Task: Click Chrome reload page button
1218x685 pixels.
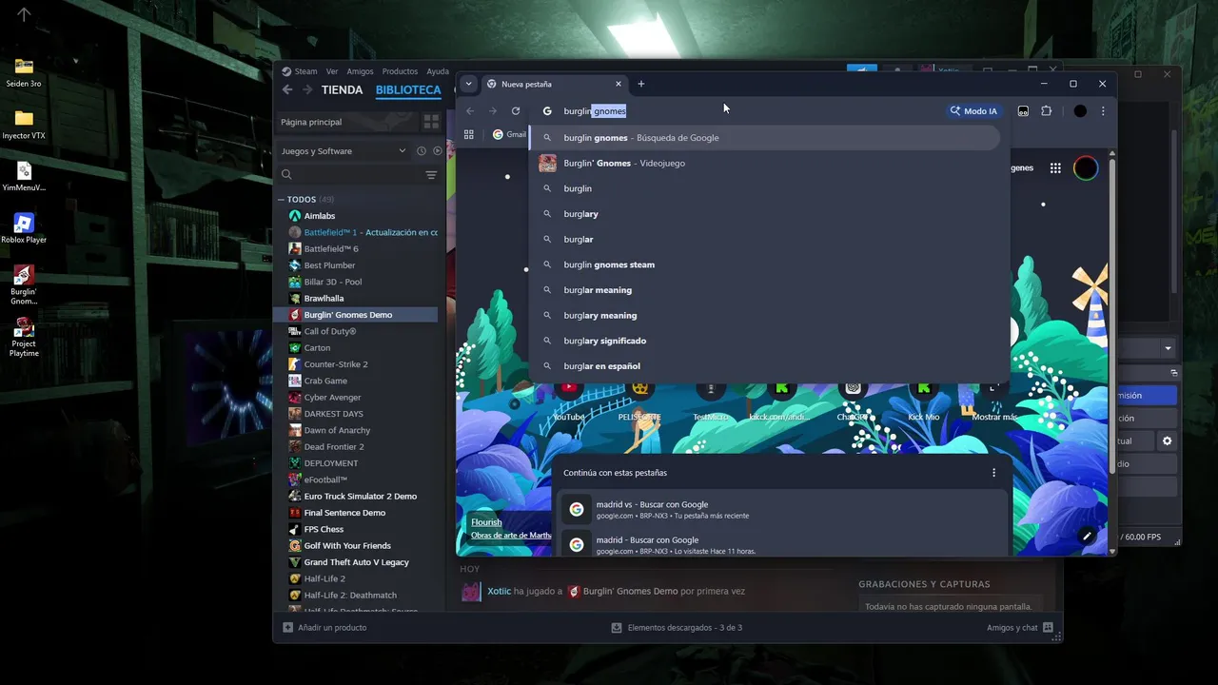Action: [516, 111]
